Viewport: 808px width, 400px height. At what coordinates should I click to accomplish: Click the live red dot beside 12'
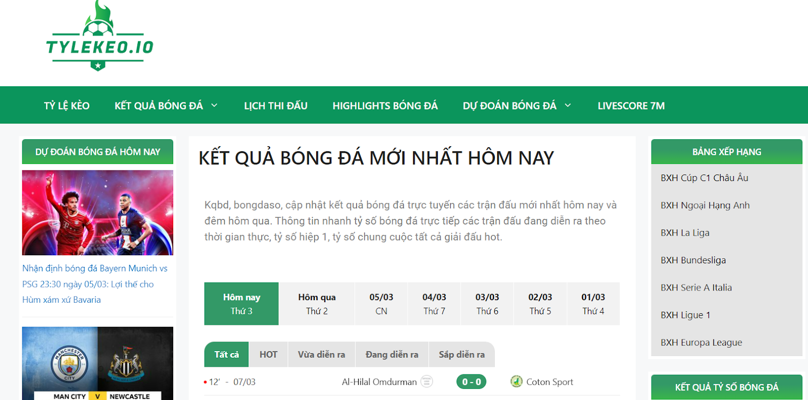pyautogui.click(x=205, y=382)
